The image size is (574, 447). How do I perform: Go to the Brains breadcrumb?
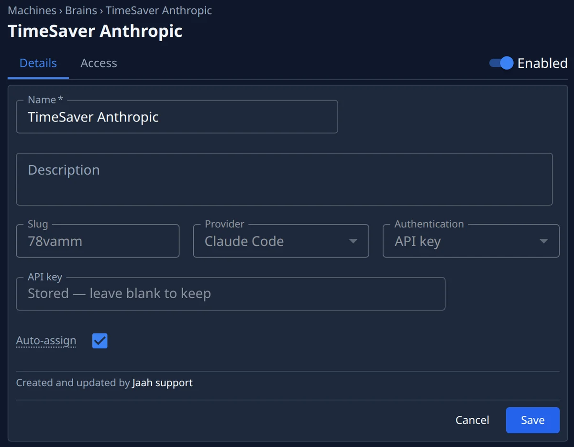pyautogui.click(x=81, y=10)
